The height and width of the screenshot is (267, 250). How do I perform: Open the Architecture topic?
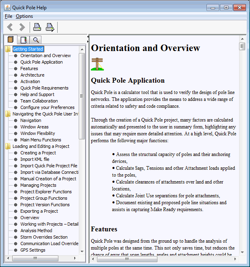pos(32,75)
